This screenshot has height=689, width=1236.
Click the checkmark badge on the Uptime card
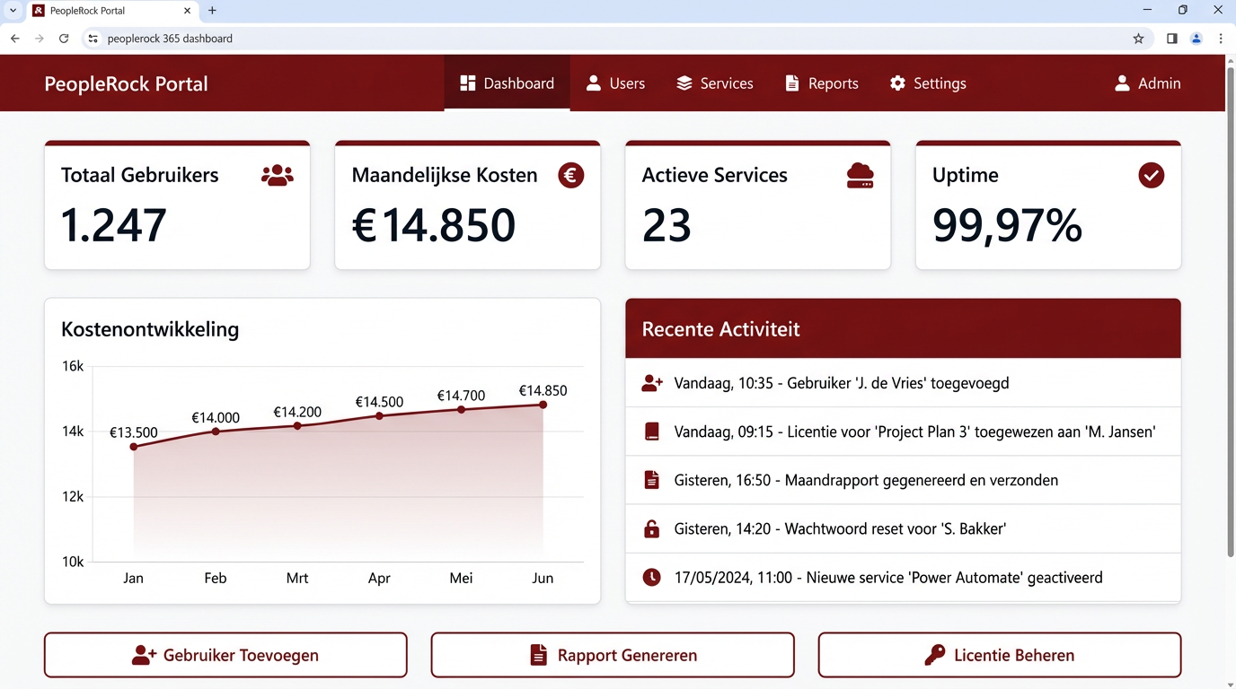click(x=1151, y=175)
